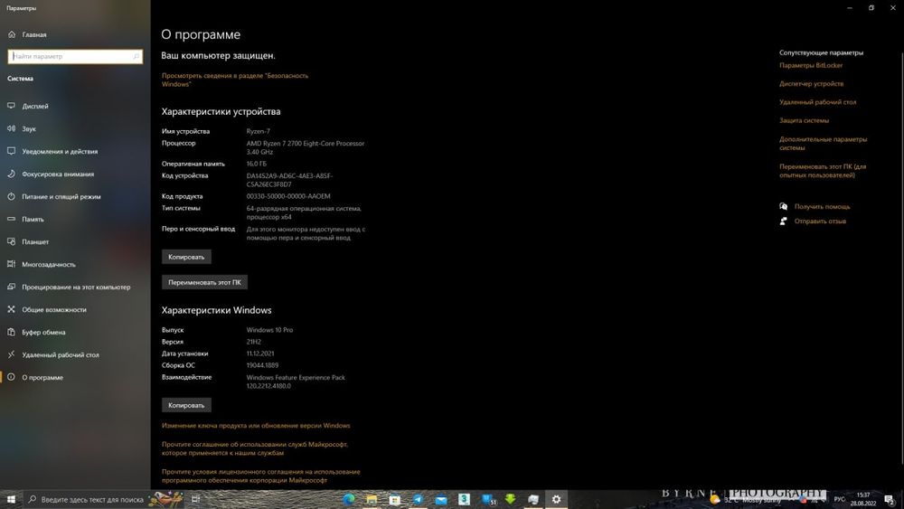This screenshot has width=904, height=509.
Task: Select О программе in the sidebar
Action: click(x=75, y=378)
